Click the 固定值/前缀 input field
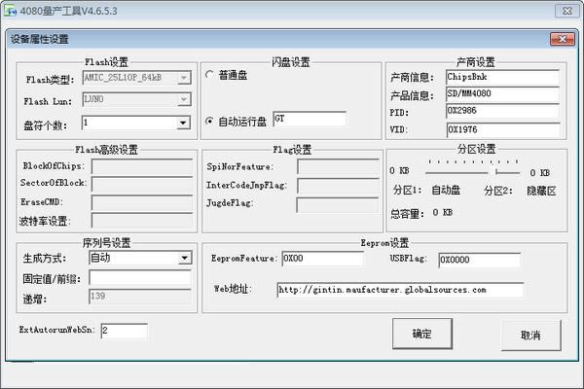This screenshot has width=584, height=389. pyautogui.click(x=140, y=278)
